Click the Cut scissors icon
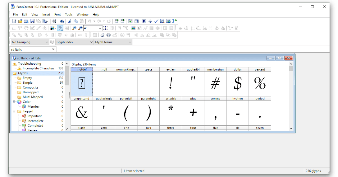Viewport: 338px width, 177px height. tap(70, 21)
